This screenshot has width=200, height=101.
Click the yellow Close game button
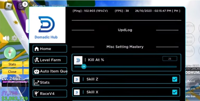point(12,72)
